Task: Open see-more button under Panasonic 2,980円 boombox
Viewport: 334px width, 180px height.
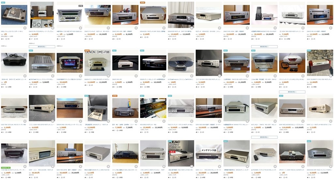Action: [x=292, y=92]
